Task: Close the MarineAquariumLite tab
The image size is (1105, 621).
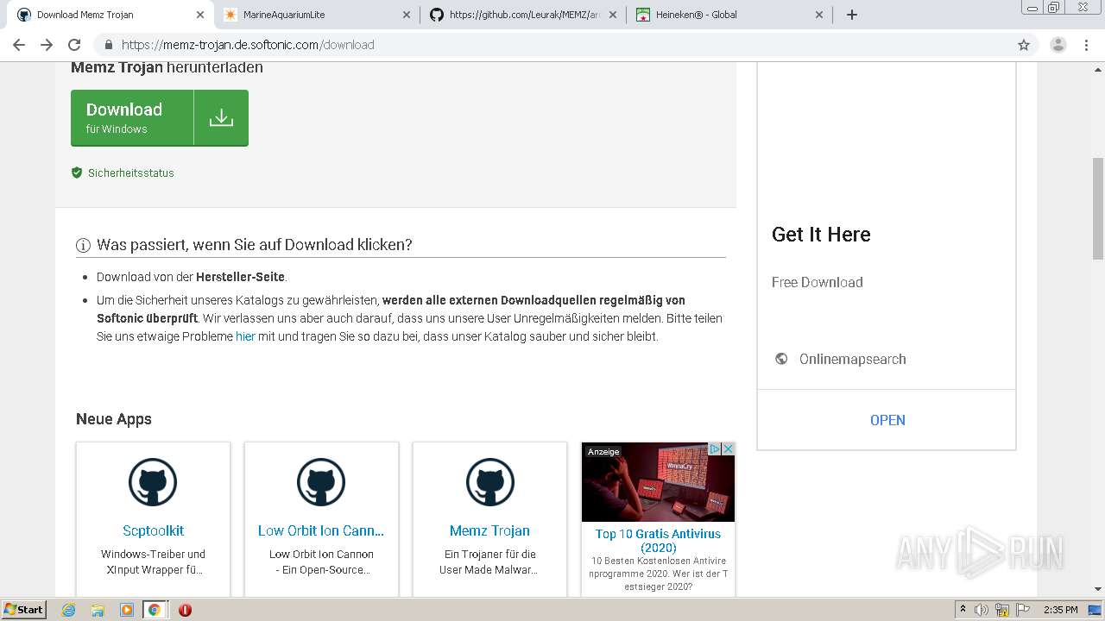Action: point(406,15)
